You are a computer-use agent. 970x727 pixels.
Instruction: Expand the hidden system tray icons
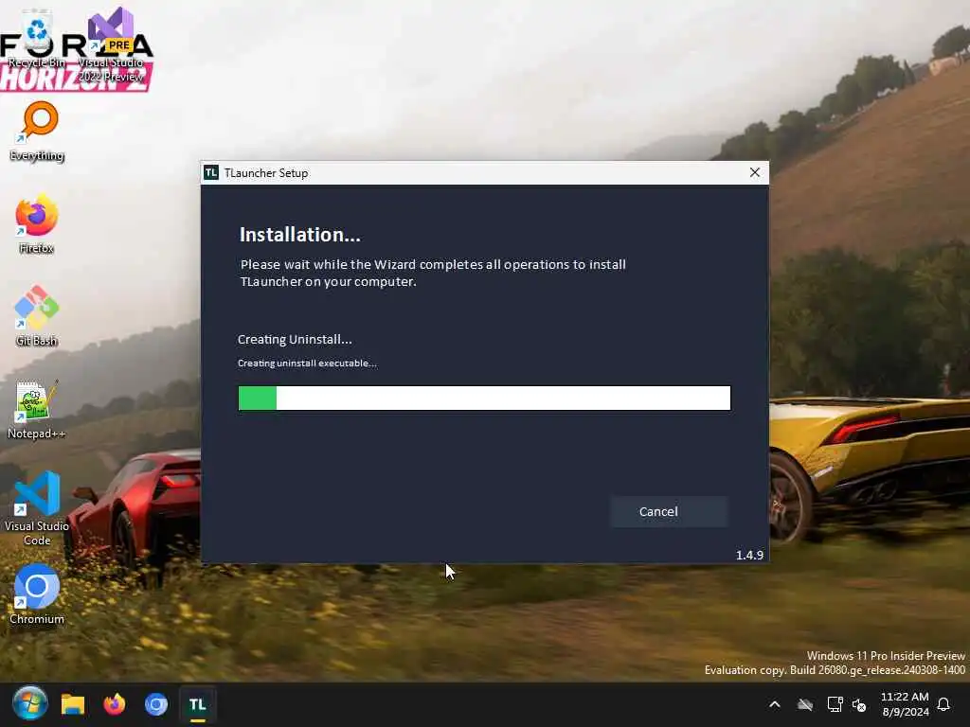click(x=775, y=704)
